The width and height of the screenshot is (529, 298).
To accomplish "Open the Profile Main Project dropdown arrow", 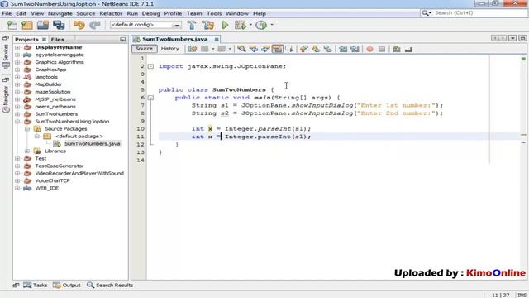I will 272,25.
